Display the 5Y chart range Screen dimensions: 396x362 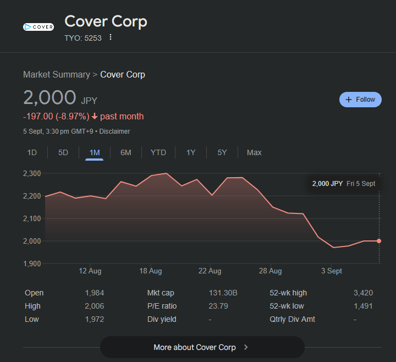[222, 152]
